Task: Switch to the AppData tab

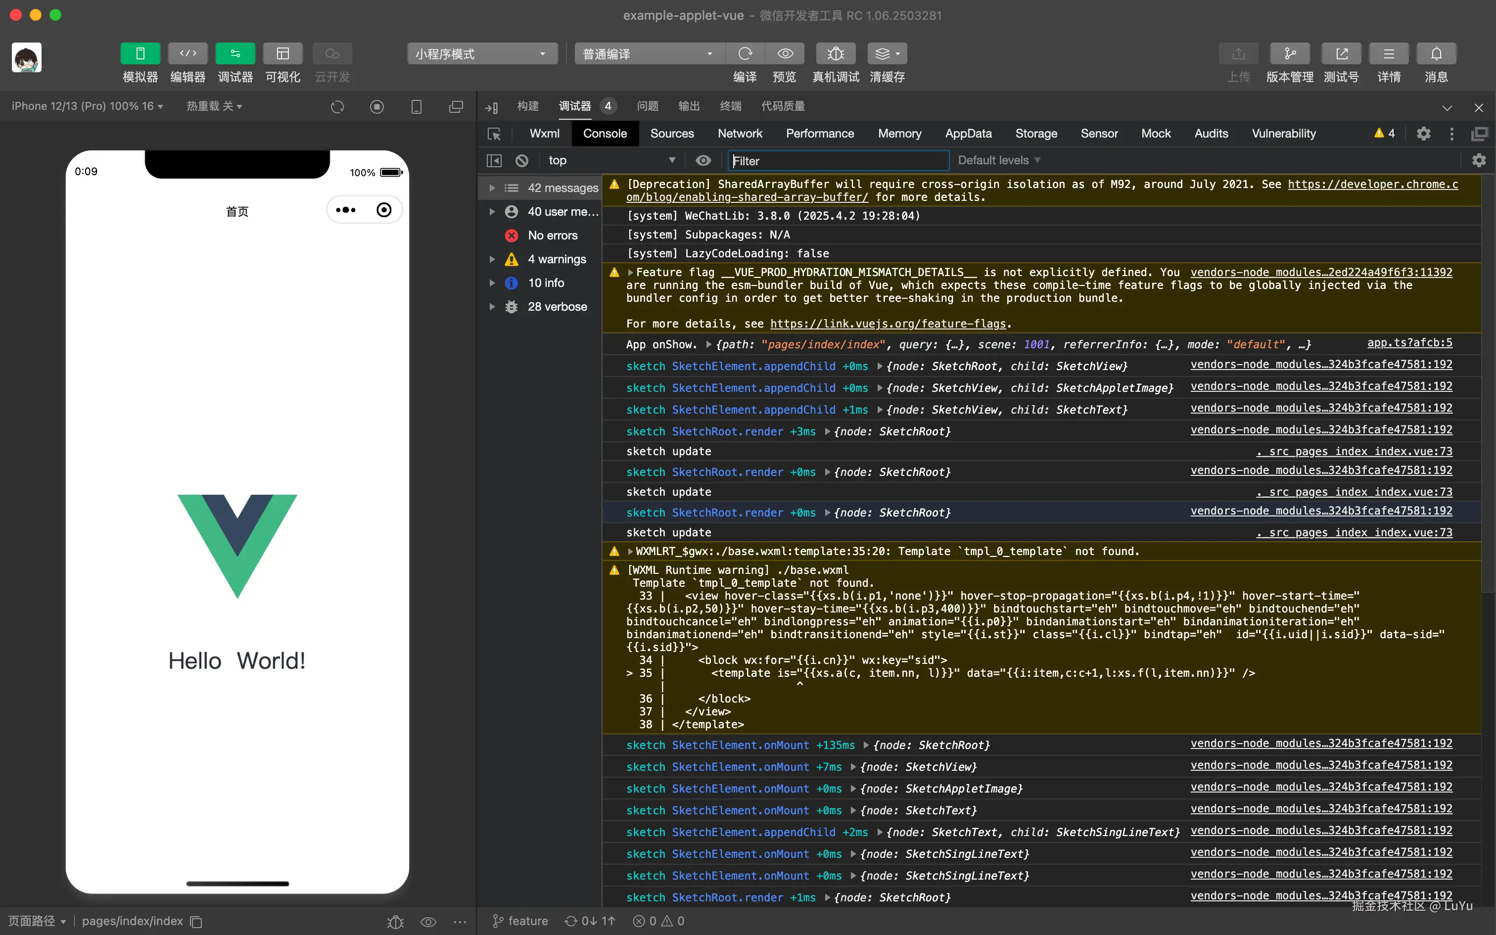Action: [x=968, y=134]
